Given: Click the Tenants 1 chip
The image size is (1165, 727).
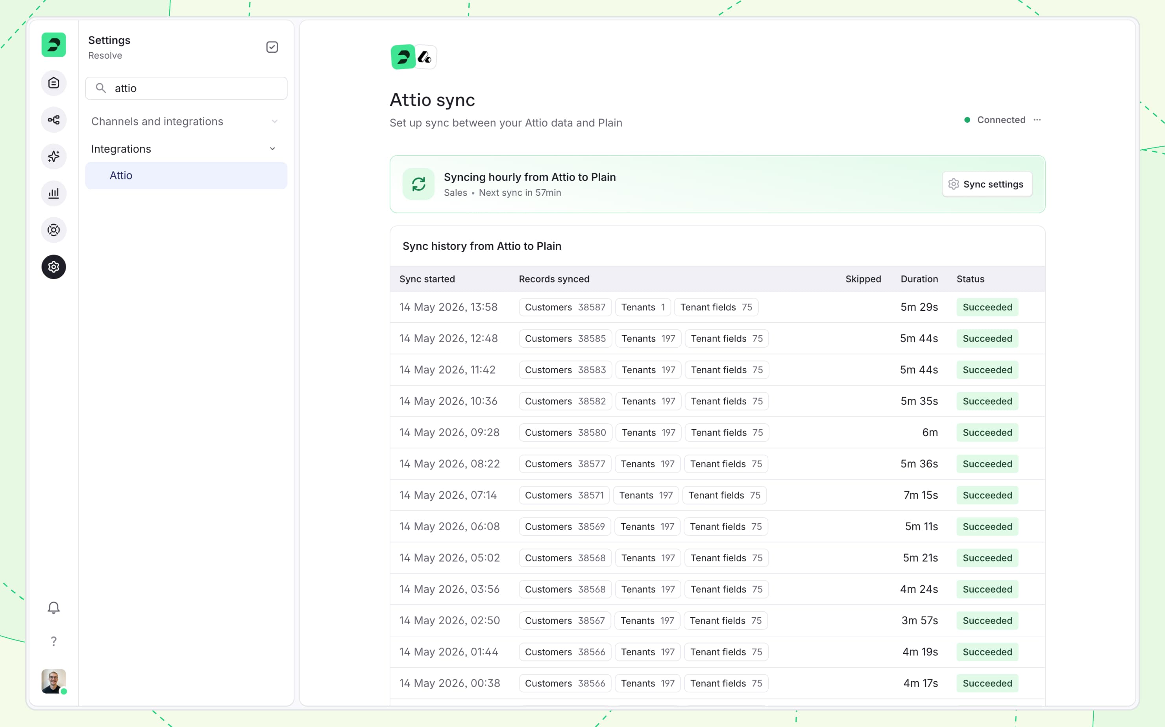Looking at the screenshot, I should click(x=643, y=307).
